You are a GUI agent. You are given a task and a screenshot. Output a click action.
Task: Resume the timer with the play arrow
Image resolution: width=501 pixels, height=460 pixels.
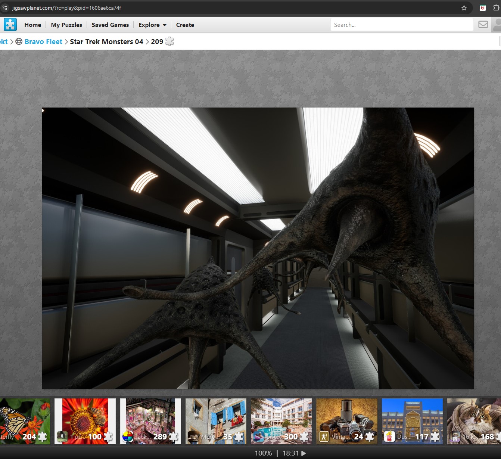(304, 453)
